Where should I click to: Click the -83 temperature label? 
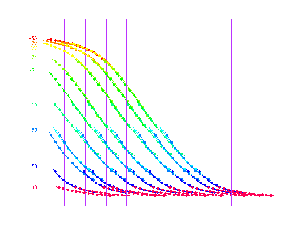(x=33, y=38)
